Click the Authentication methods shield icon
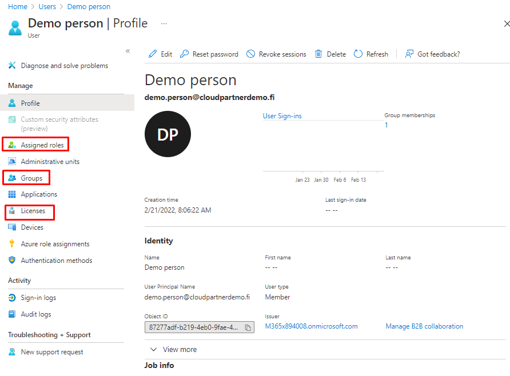 coord(12,260)
